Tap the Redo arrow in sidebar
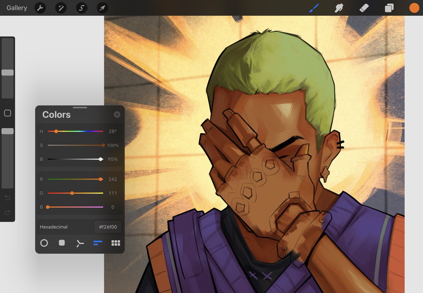 (7, 213)
